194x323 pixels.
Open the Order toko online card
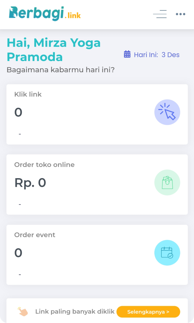[97, 185]
